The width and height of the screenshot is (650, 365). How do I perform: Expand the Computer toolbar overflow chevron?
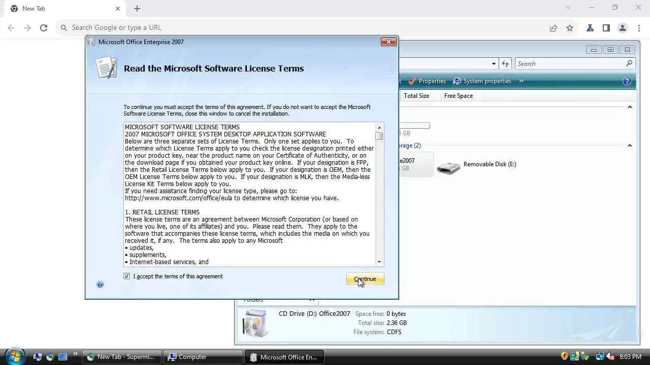pos(521,81)
